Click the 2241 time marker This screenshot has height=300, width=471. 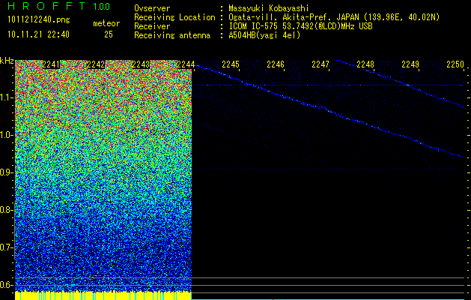coord(51,64)
